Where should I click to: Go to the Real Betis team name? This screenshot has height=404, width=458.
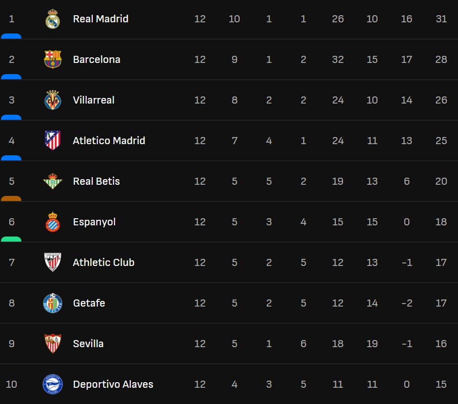96,181
